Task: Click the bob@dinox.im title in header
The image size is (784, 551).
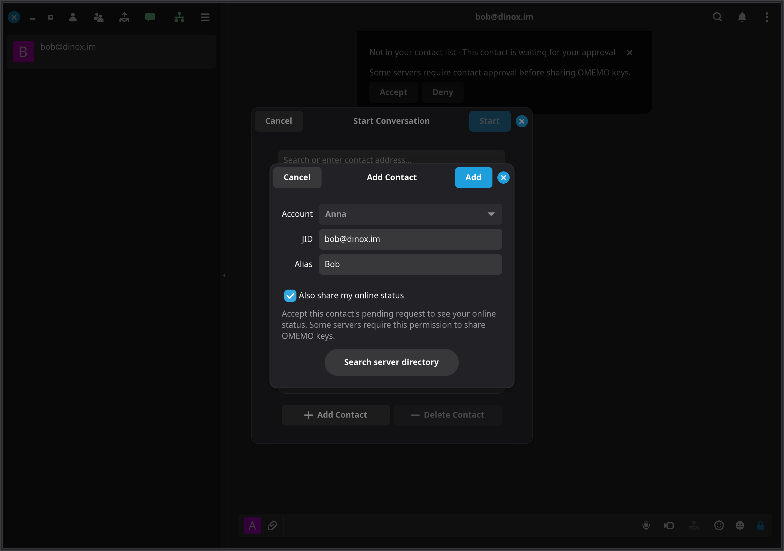Action: 504,17
